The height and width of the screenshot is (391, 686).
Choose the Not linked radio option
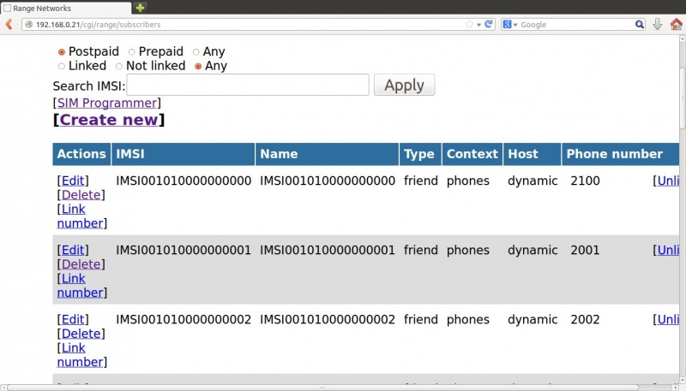pyautogui.click(x=118, y=66)
